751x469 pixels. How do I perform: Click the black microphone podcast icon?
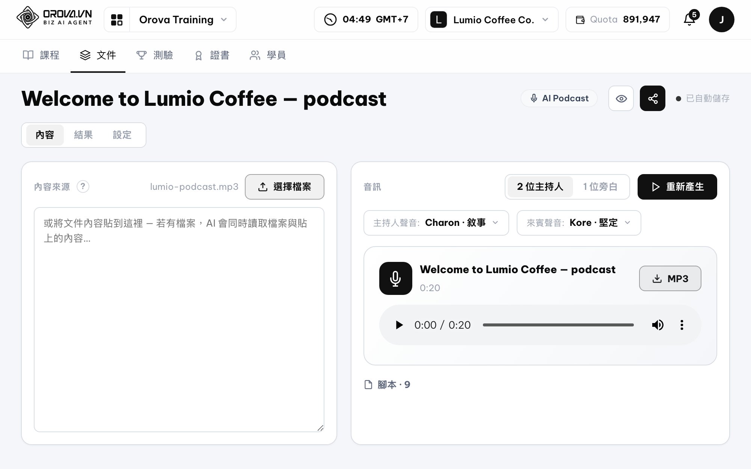pos(395,278)
